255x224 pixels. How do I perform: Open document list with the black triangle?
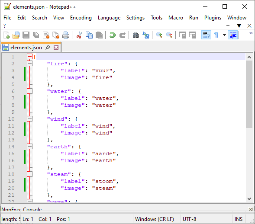(239, 26)
